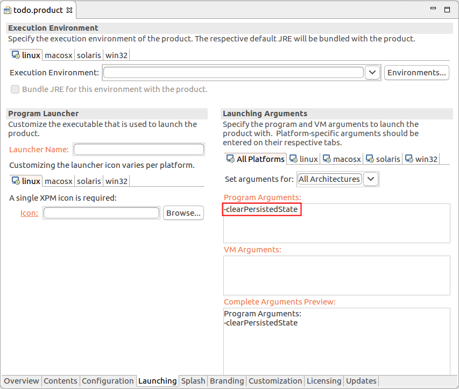Switch to the Branding page tab
The width and height of the screenshot is (459, 389).
point(227,381)
